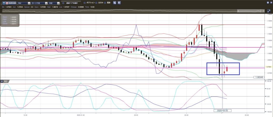Image resolution: width=273 pixels, height=117 pixels.
Task: Click the 2020-03-20 date label on time axis
Action: (223, 111)
